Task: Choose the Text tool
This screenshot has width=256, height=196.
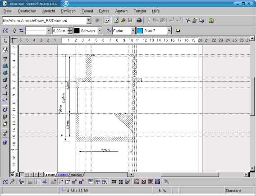Action: point(5,59)
